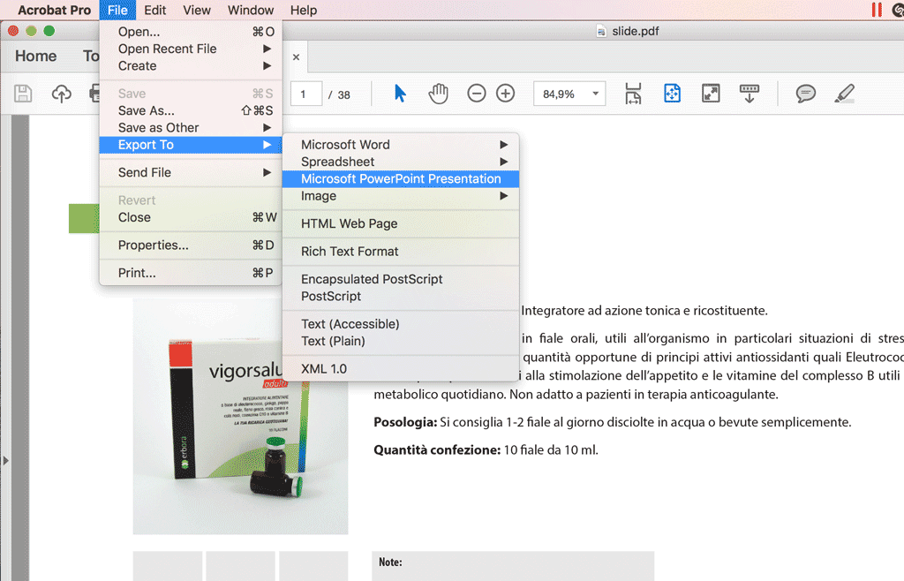Open the View menu

coord(197,10)
